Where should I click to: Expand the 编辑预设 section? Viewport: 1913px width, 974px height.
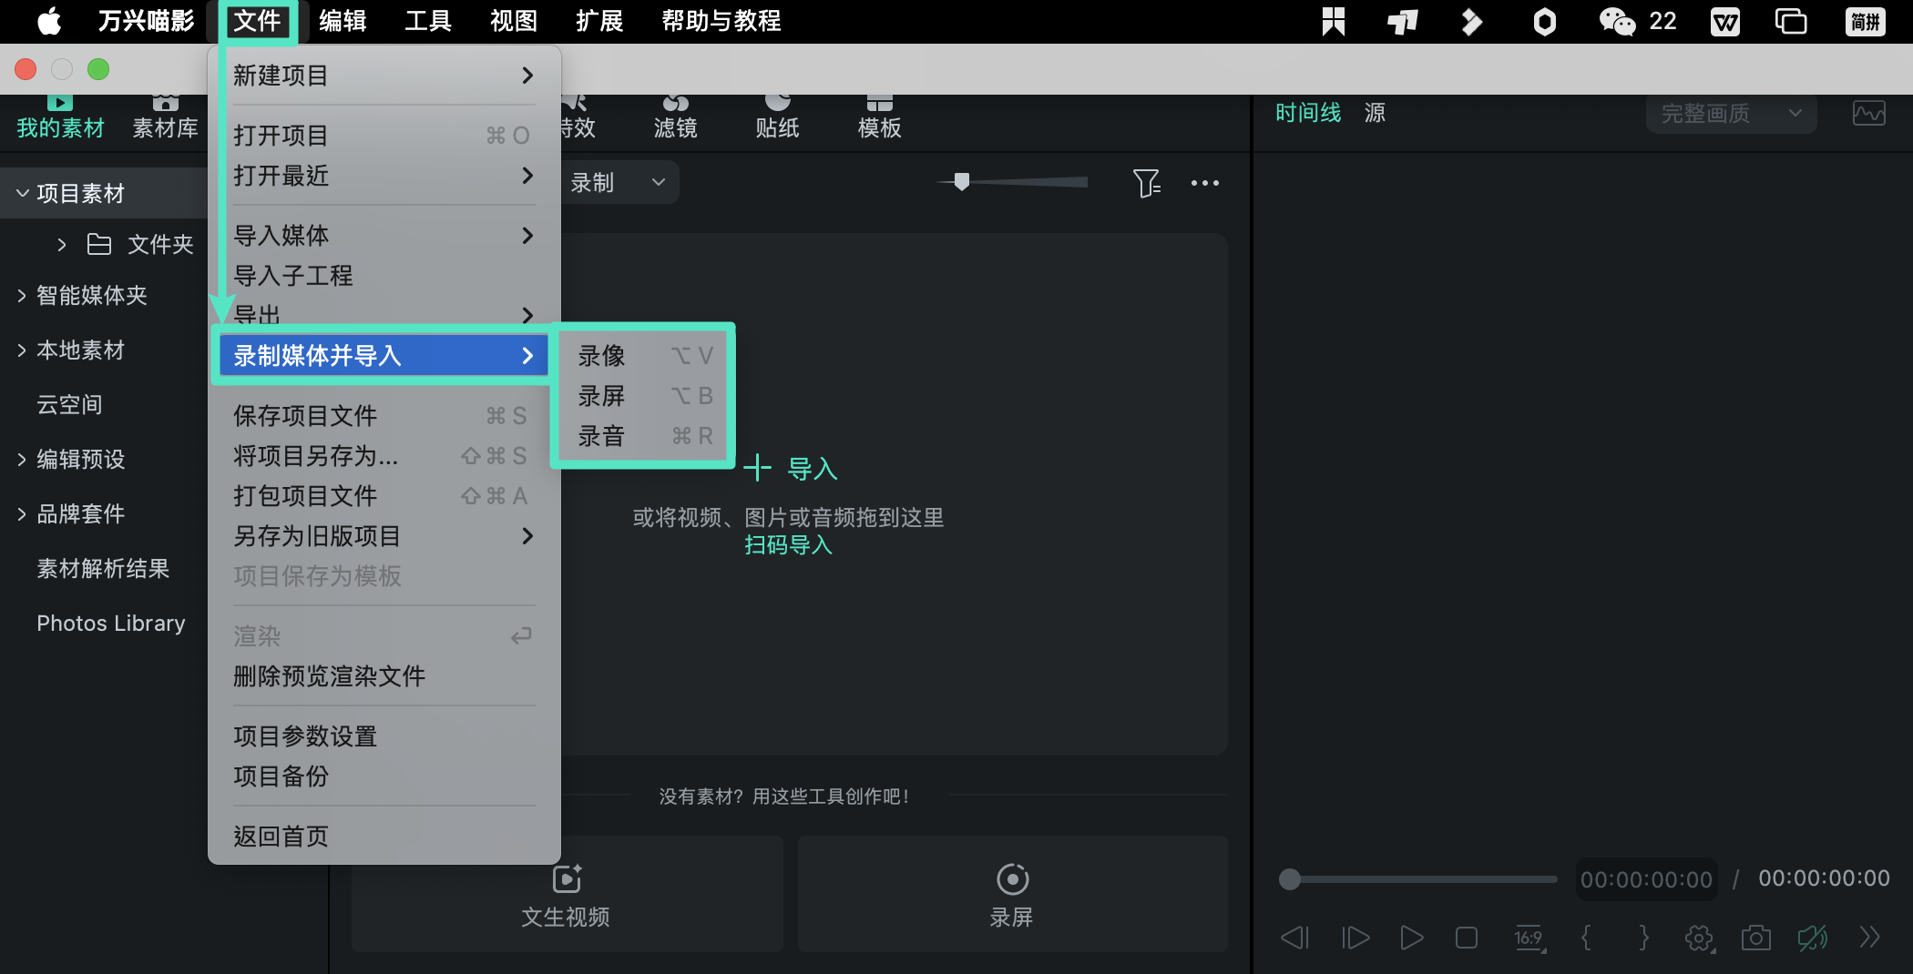pyautogui.click(x=22, y=459)
